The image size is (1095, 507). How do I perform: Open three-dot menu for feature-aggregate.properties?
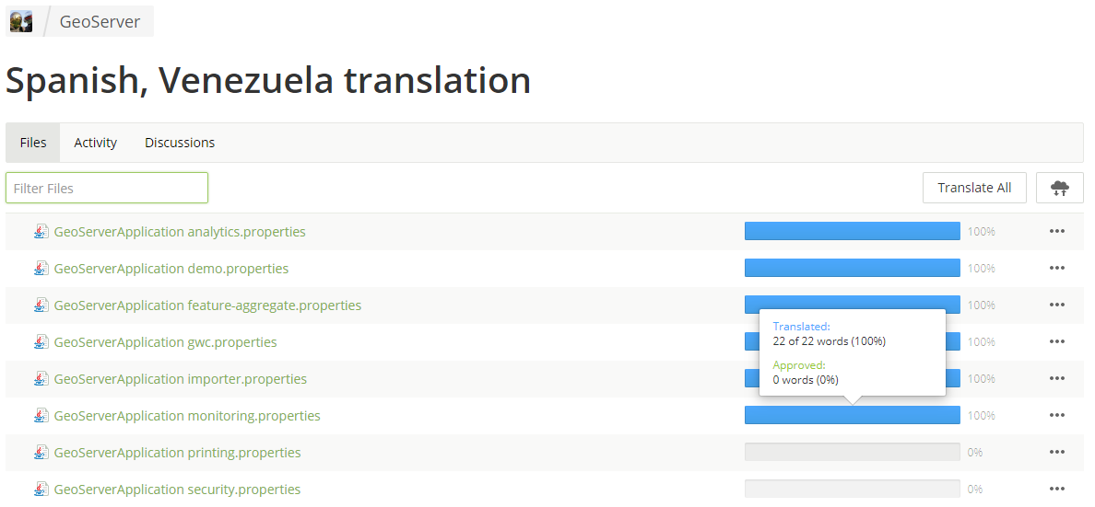point(1056,305)
